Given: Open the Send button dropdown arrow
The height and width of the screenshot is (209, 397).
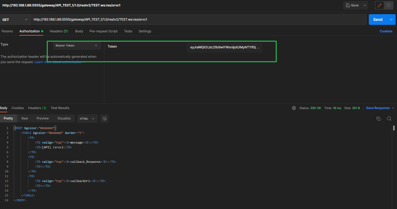Looking at the screenshot, I should pos(391,20).
